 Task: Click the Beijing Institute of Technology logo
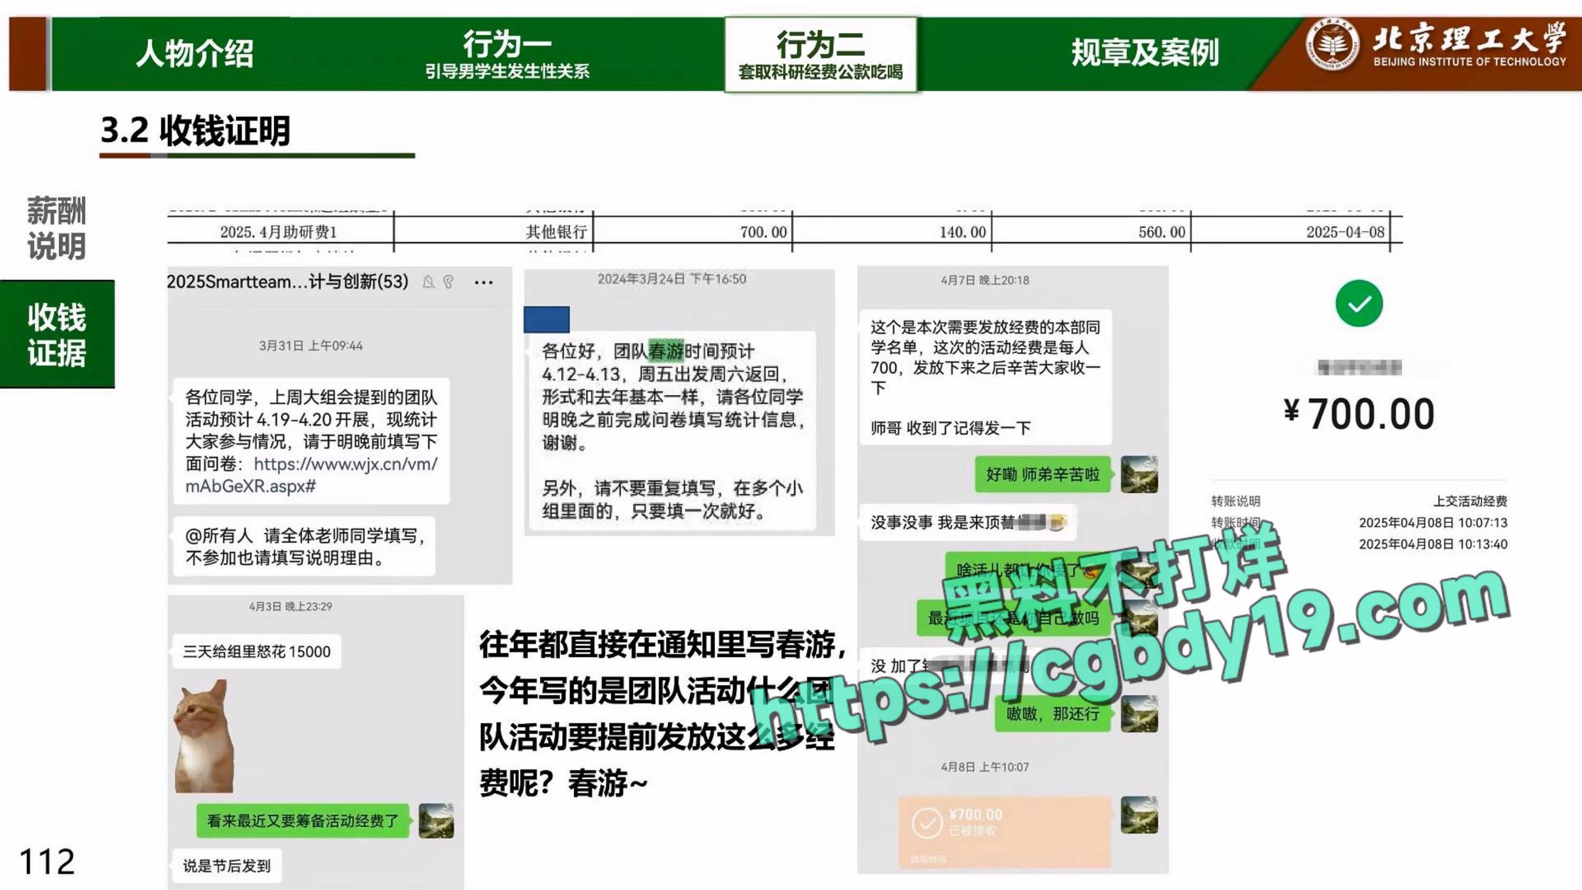(x=1435, y=45)
